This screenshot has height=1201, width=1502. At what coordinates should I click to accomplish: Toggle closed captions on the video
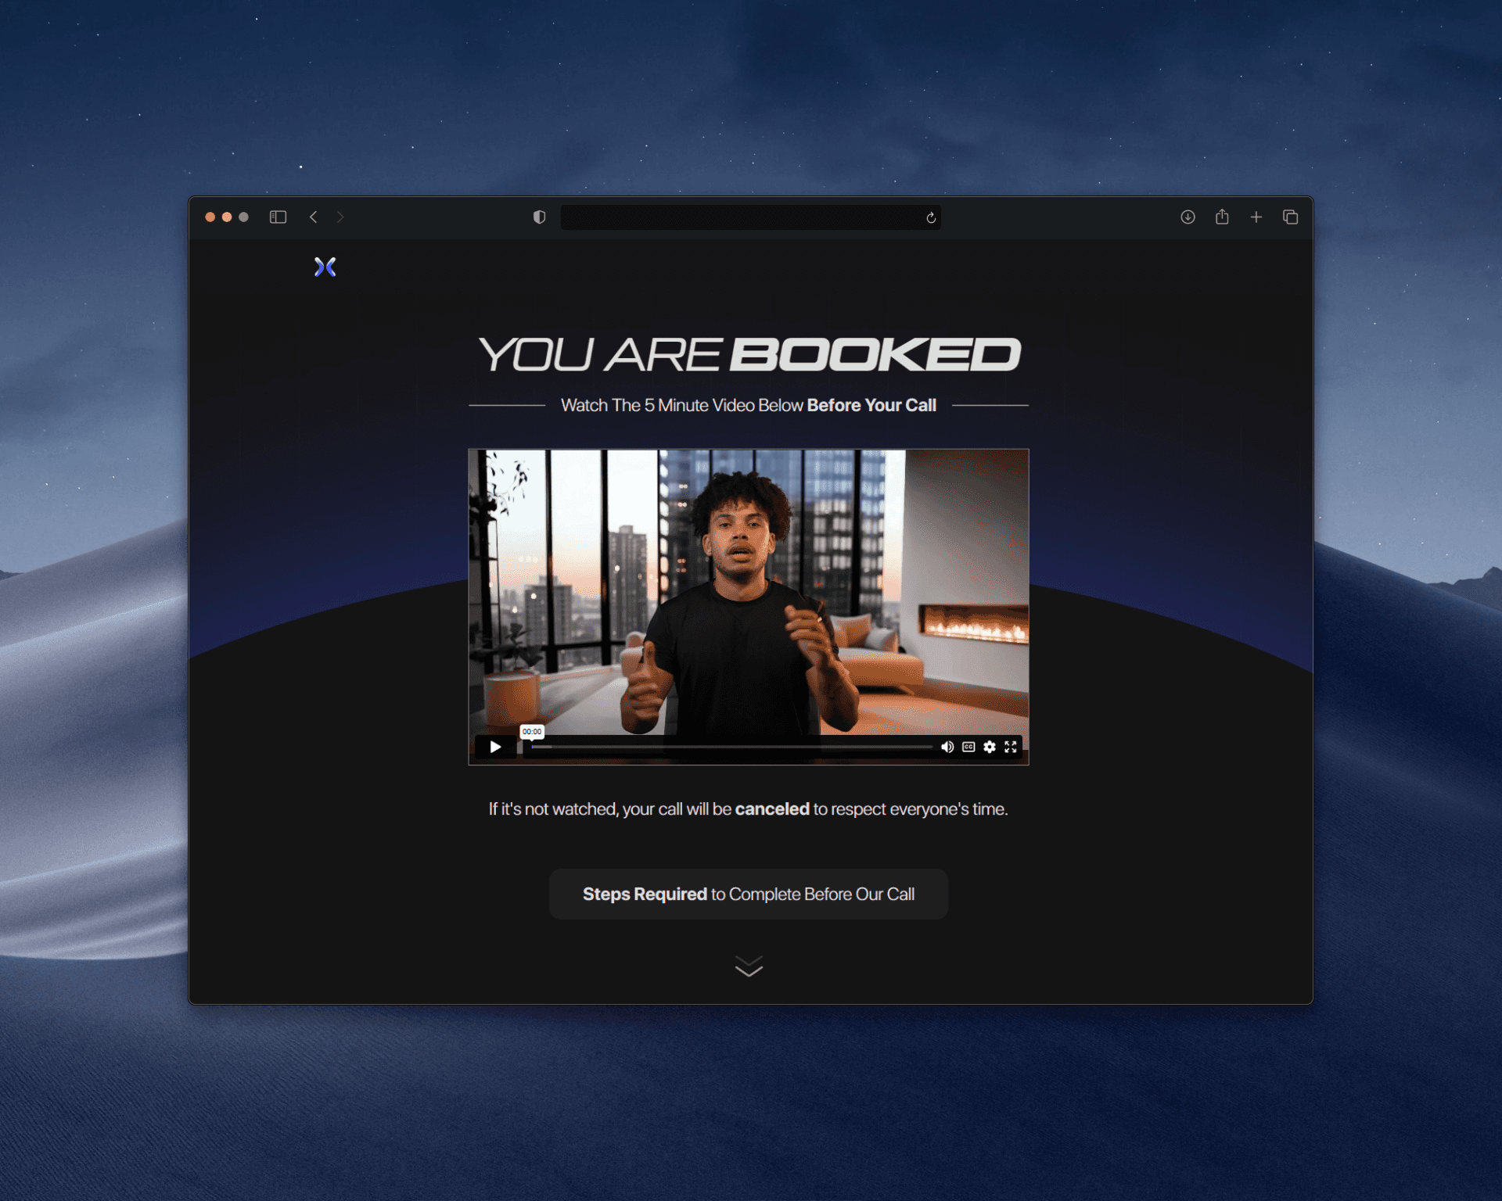(x=968, y=747)
